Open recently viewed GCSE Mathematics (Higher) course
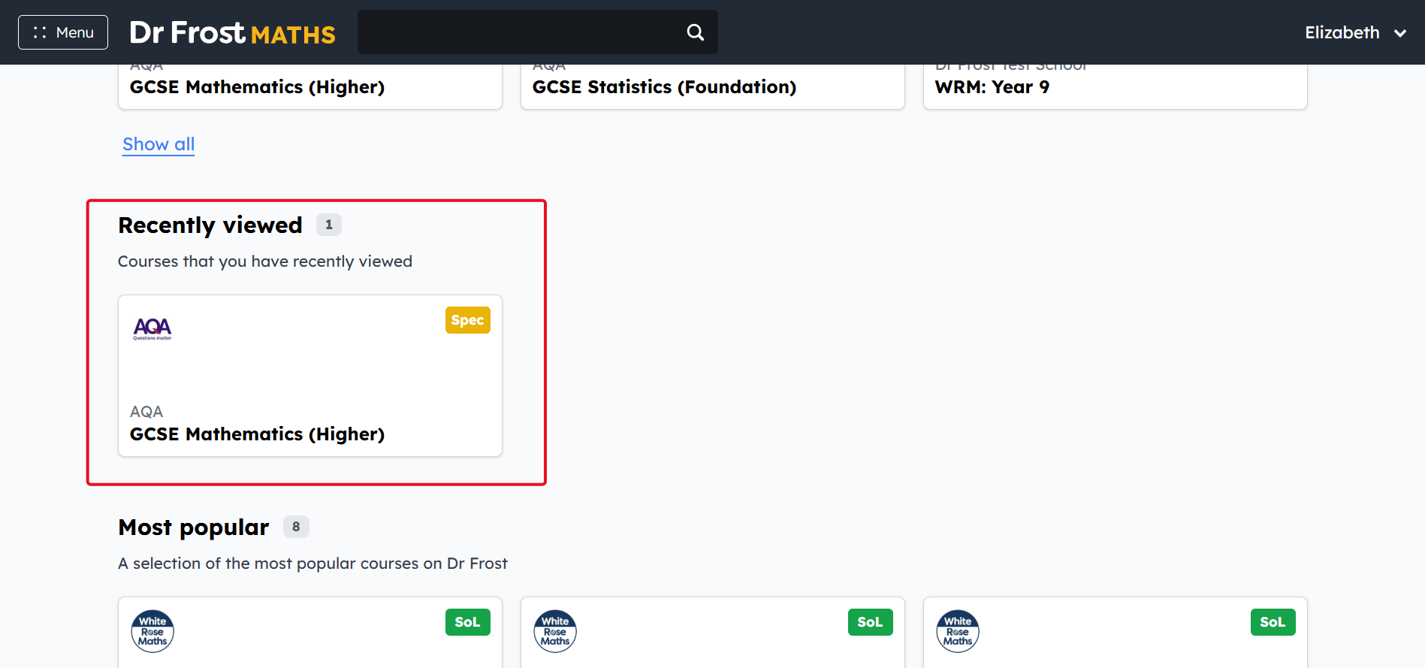Viewport: 1425px width, 668px height. [x=310, y=376]
